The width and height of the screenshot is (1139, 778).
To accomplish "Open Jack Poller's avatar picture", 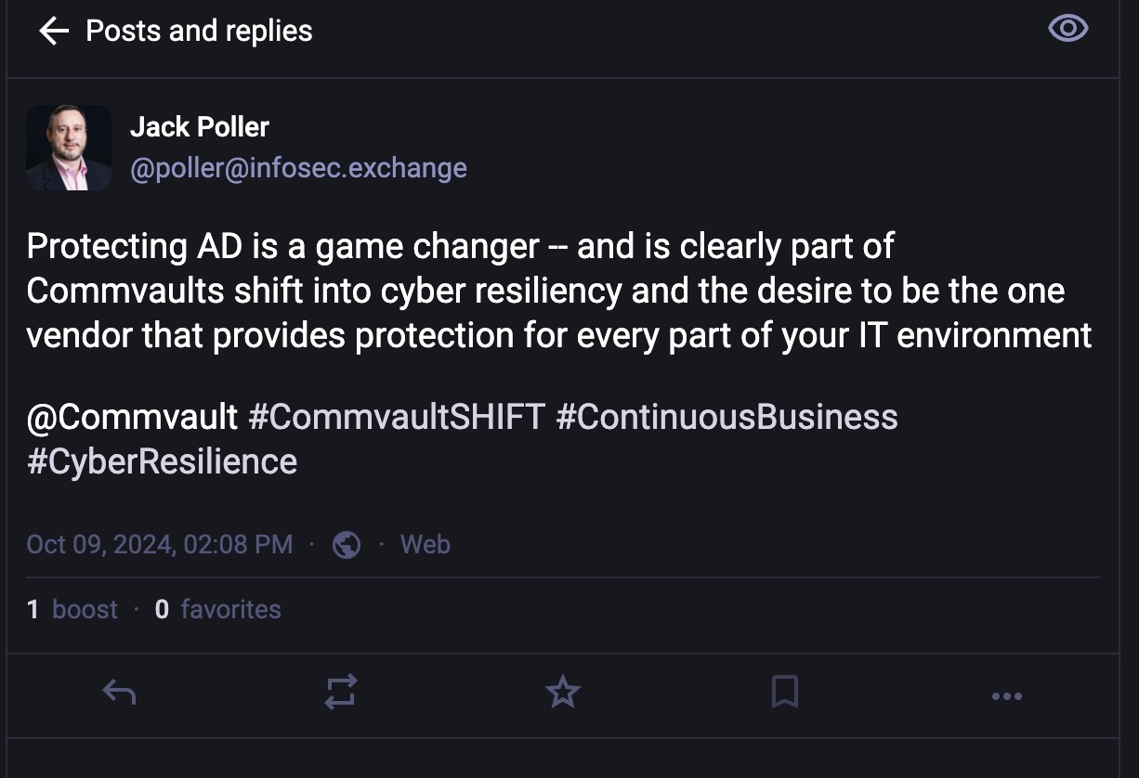I will tap(69, 148).
